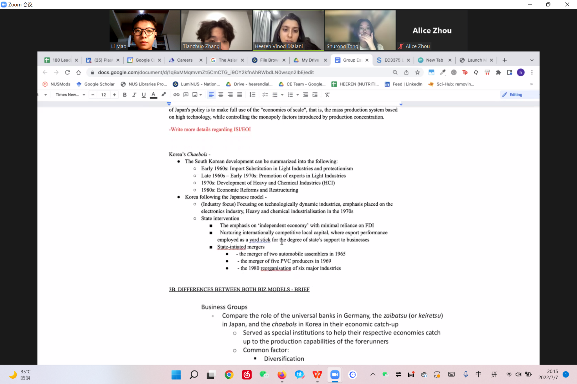Screen dimensions: 577x384
Task: Click the Increase indent icon
Action: 315,95
